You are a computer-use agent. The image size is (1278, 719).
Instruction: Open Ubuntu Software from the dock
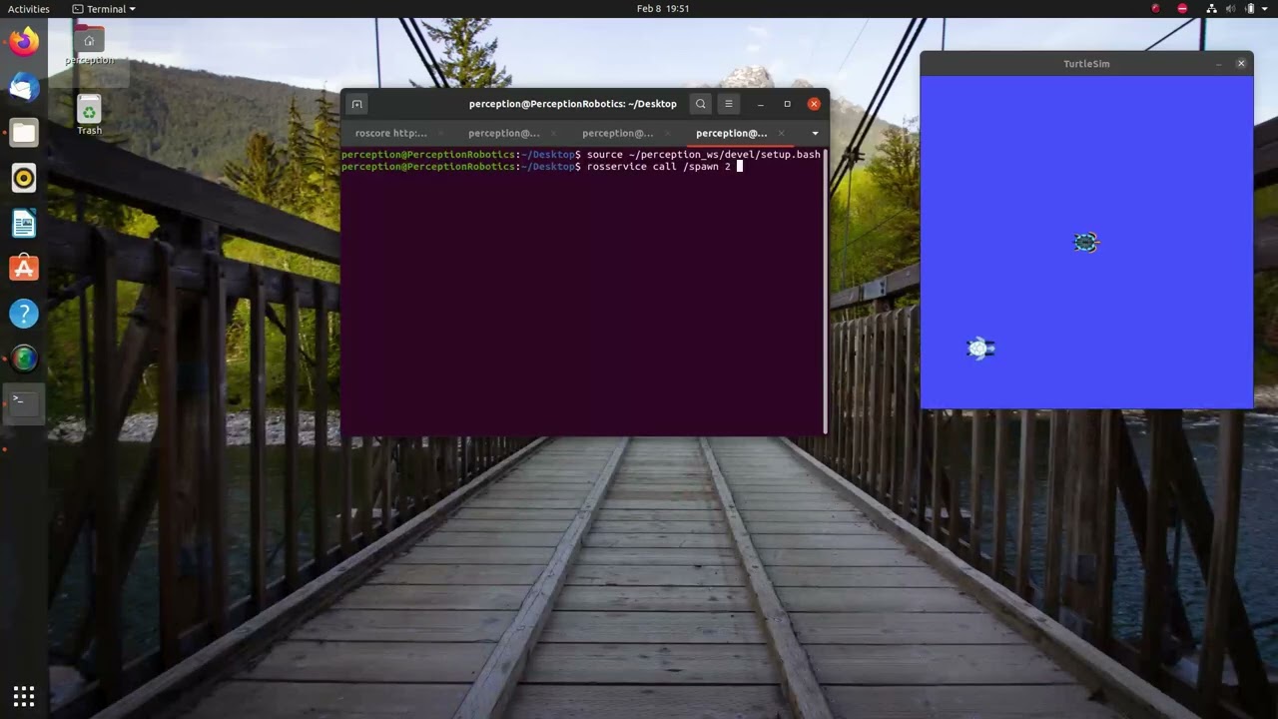pos(24,269)
